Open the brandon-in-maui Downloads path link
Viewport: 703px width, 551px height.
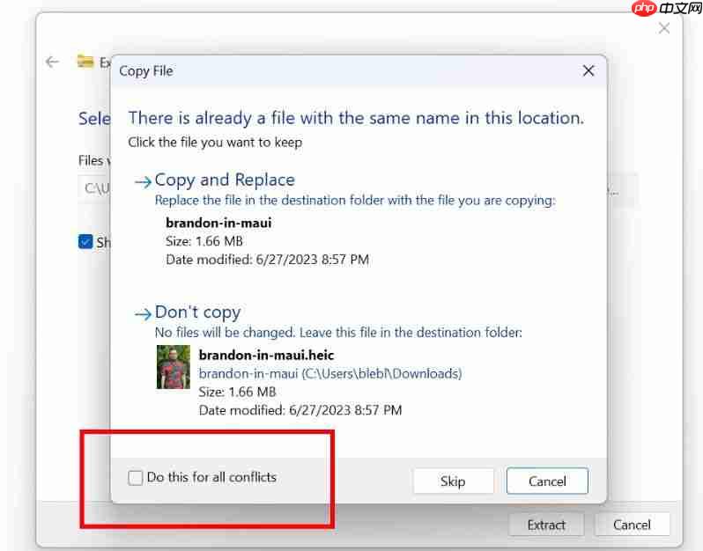[330, 373]
